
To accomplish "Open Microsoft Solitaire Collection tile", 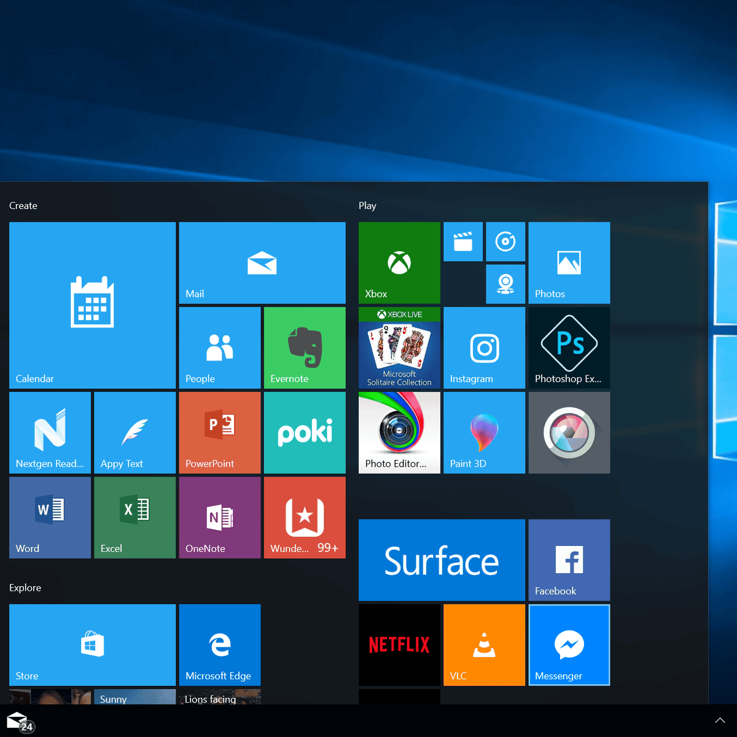I will pyautogui.click(x=399, y=348).
